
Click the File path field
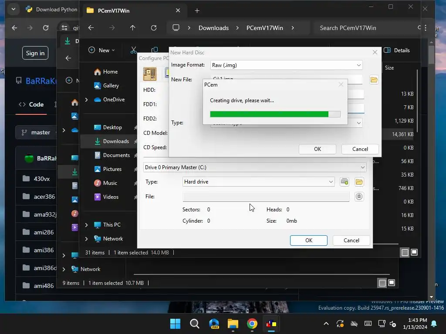tap(266, 196)
